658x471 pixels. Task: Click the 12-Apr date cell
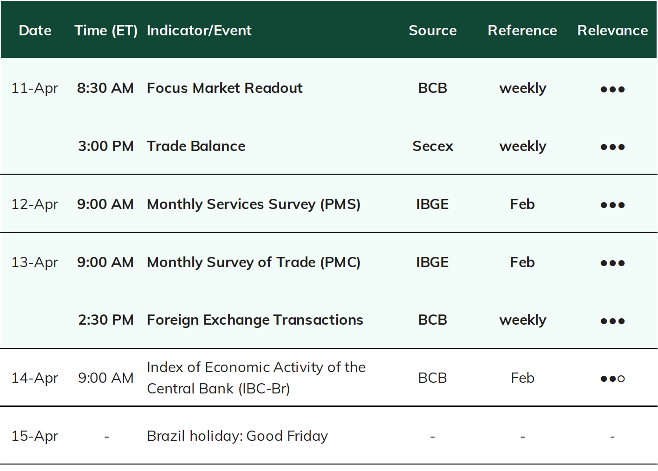coord(35,204)
